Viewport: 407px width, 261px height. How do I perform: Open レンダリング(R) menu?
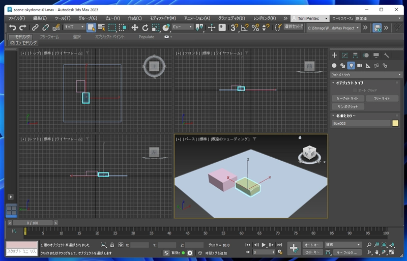(x=265, y=18)
